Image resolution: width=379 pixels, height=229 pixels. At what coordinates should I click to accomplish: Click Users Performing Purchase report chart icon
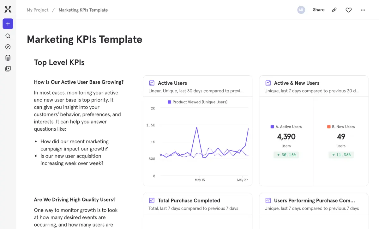[268, 201]
